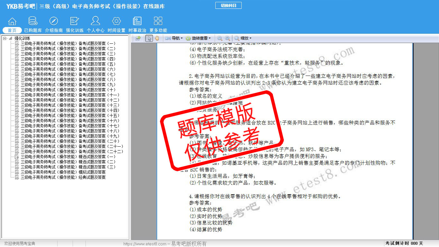Screen dimensions: 439x247
Task: Open the 已购题库 database icon
Action: [33, 22]
